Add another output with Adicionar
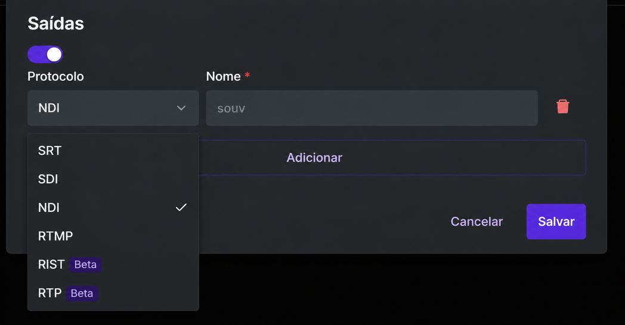Screen dimensions: 625x325 coord(314,158)
